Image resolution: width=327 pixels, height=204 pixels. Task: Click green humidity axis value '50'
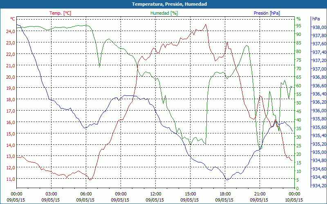(x=299, y=103)
